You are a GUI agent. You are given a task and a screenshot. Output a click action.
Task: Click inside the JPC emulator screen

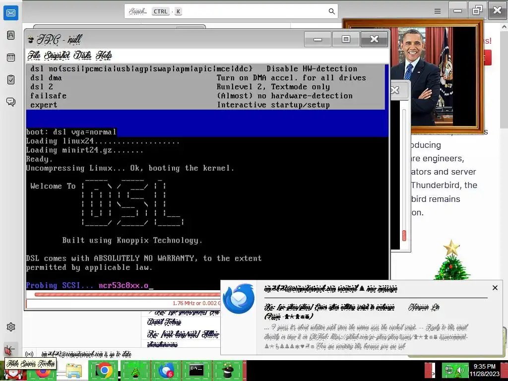click(207, 177)
